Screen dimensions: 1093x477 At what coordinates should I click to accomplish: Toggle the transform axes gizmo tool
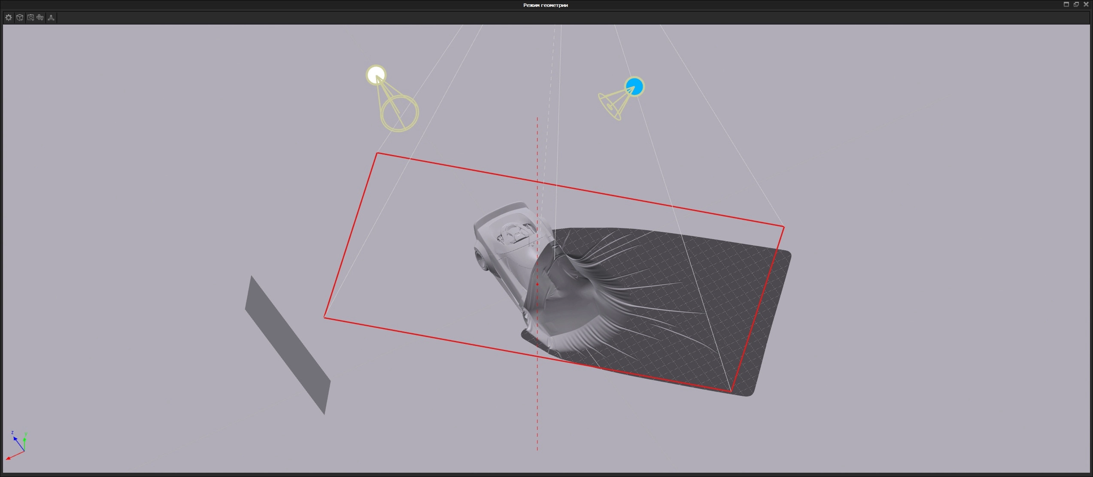coord(51,18)
